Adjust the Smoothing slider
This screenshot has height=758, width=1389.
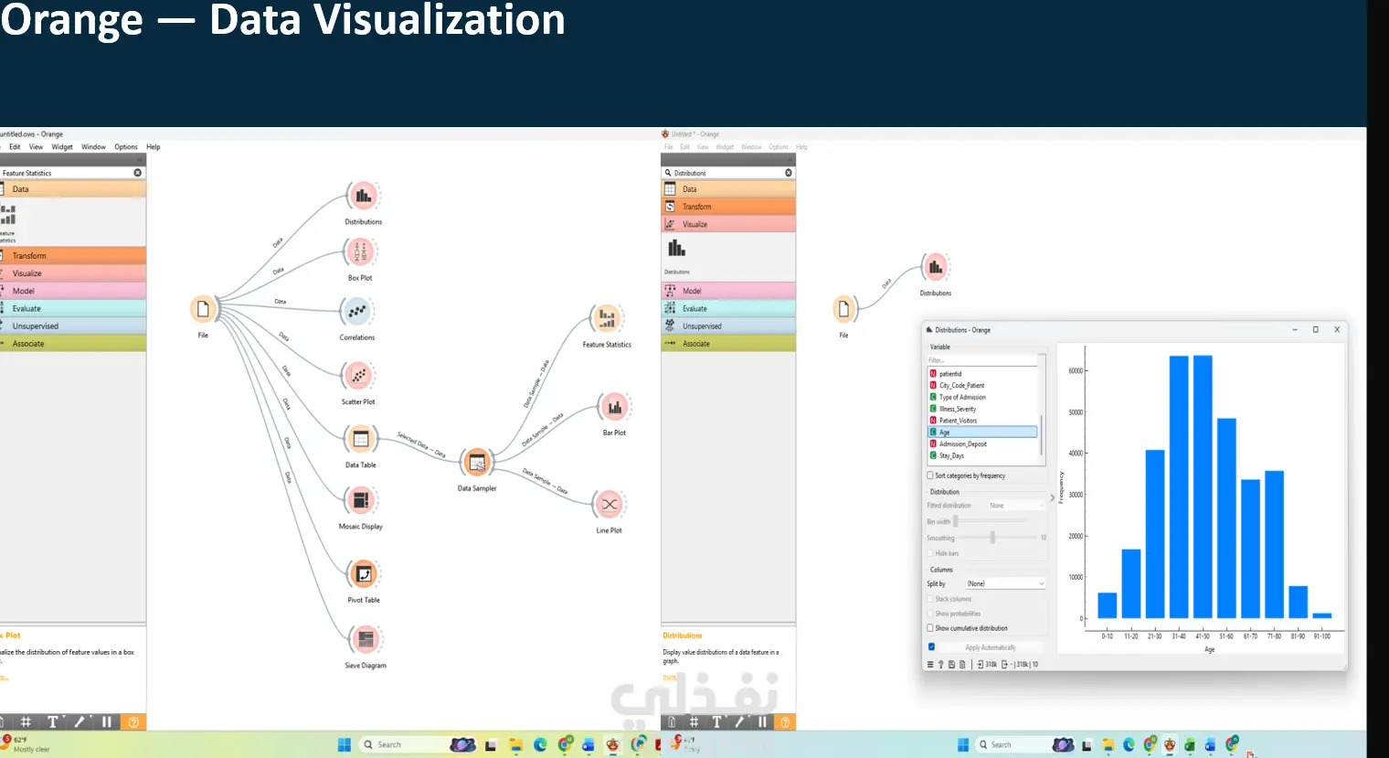point(992,538)
